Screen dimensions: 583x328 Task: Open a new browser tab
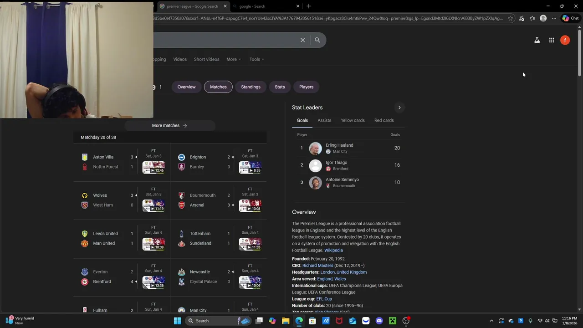pos(309,6)
